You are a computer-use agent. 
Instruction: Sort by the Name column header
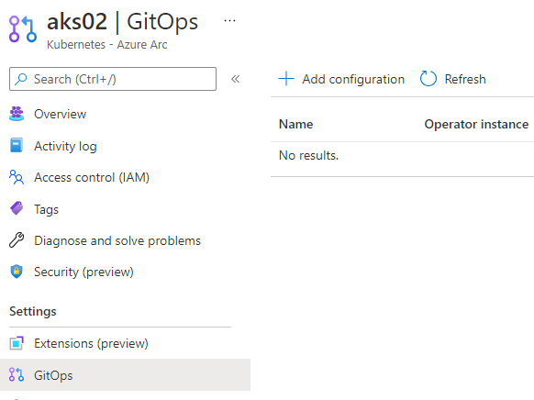point(296,124)
